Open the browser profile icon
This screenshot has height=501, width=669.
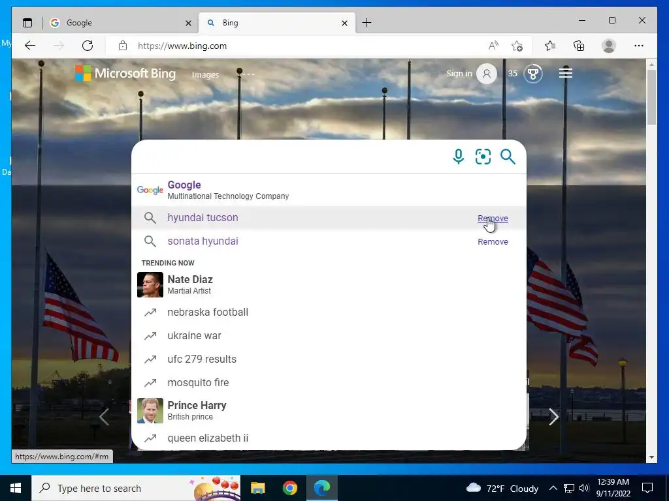click(609, 46)
